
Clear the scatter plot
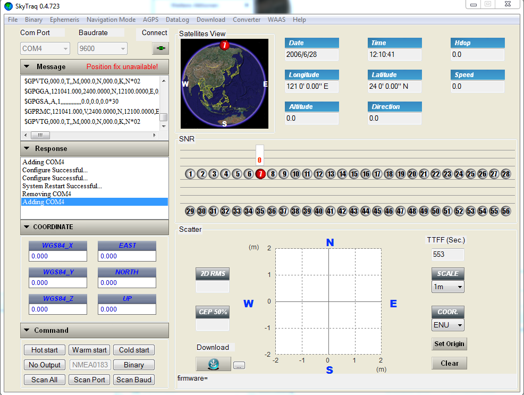[x=449, y=363]
